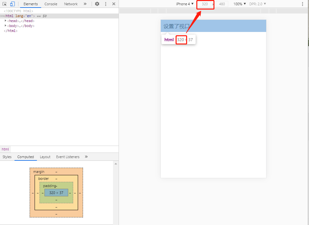
Task: Click the viewport width field showing 320
Action: (x=205, y=4)
